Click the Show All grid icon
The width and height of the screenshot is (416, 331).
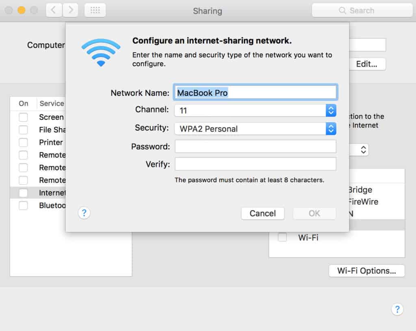[95, 10]
